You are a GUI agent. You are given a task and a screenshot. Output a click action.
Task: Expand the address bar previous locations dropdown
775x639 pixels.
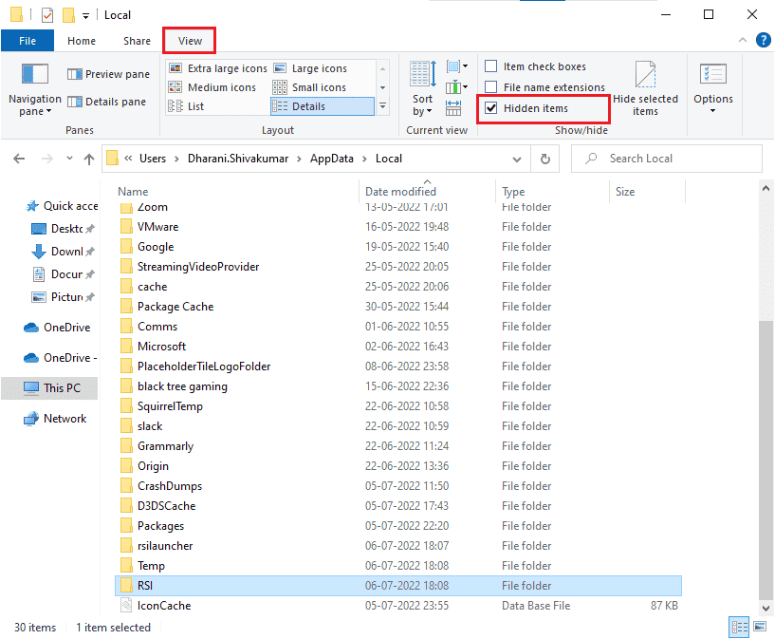(517, 160)
